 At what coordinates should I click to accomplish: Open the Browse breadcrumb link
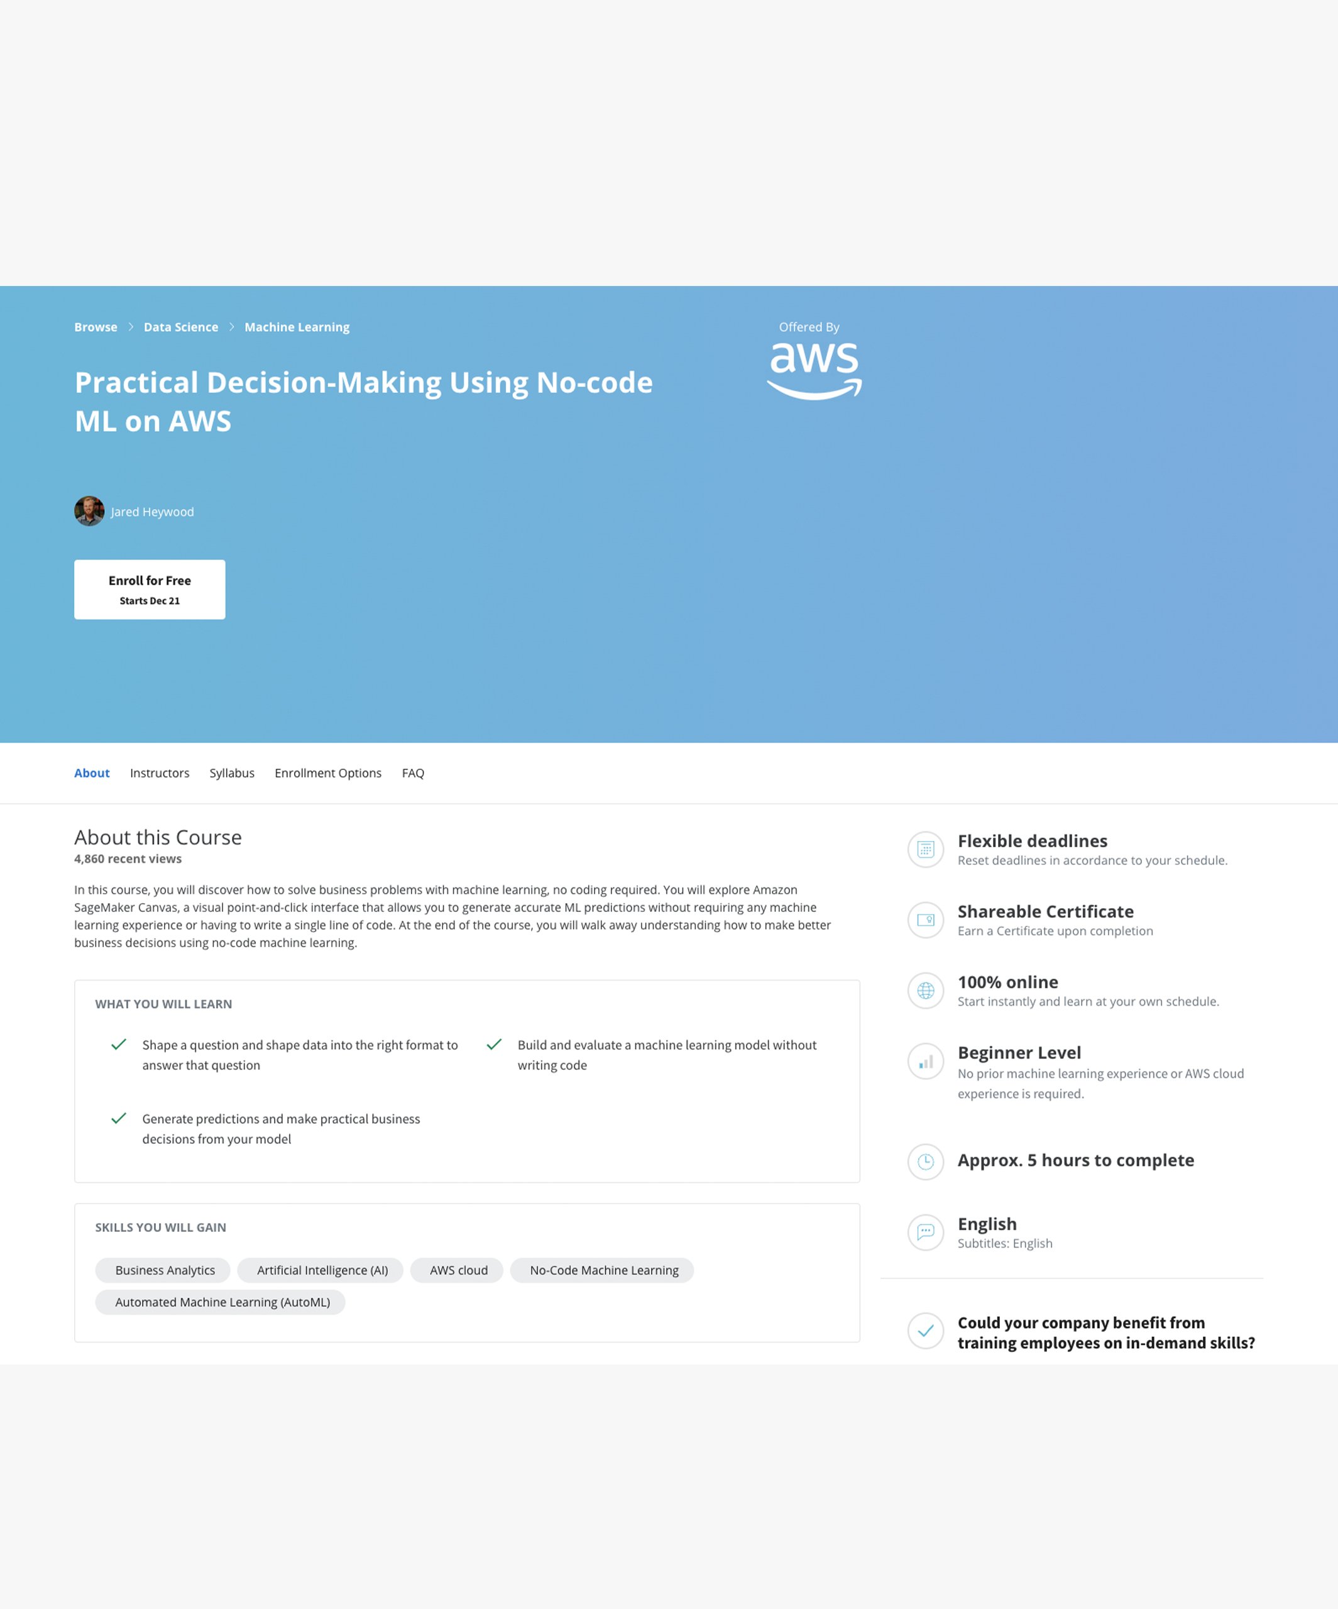[x=95, y=326]
